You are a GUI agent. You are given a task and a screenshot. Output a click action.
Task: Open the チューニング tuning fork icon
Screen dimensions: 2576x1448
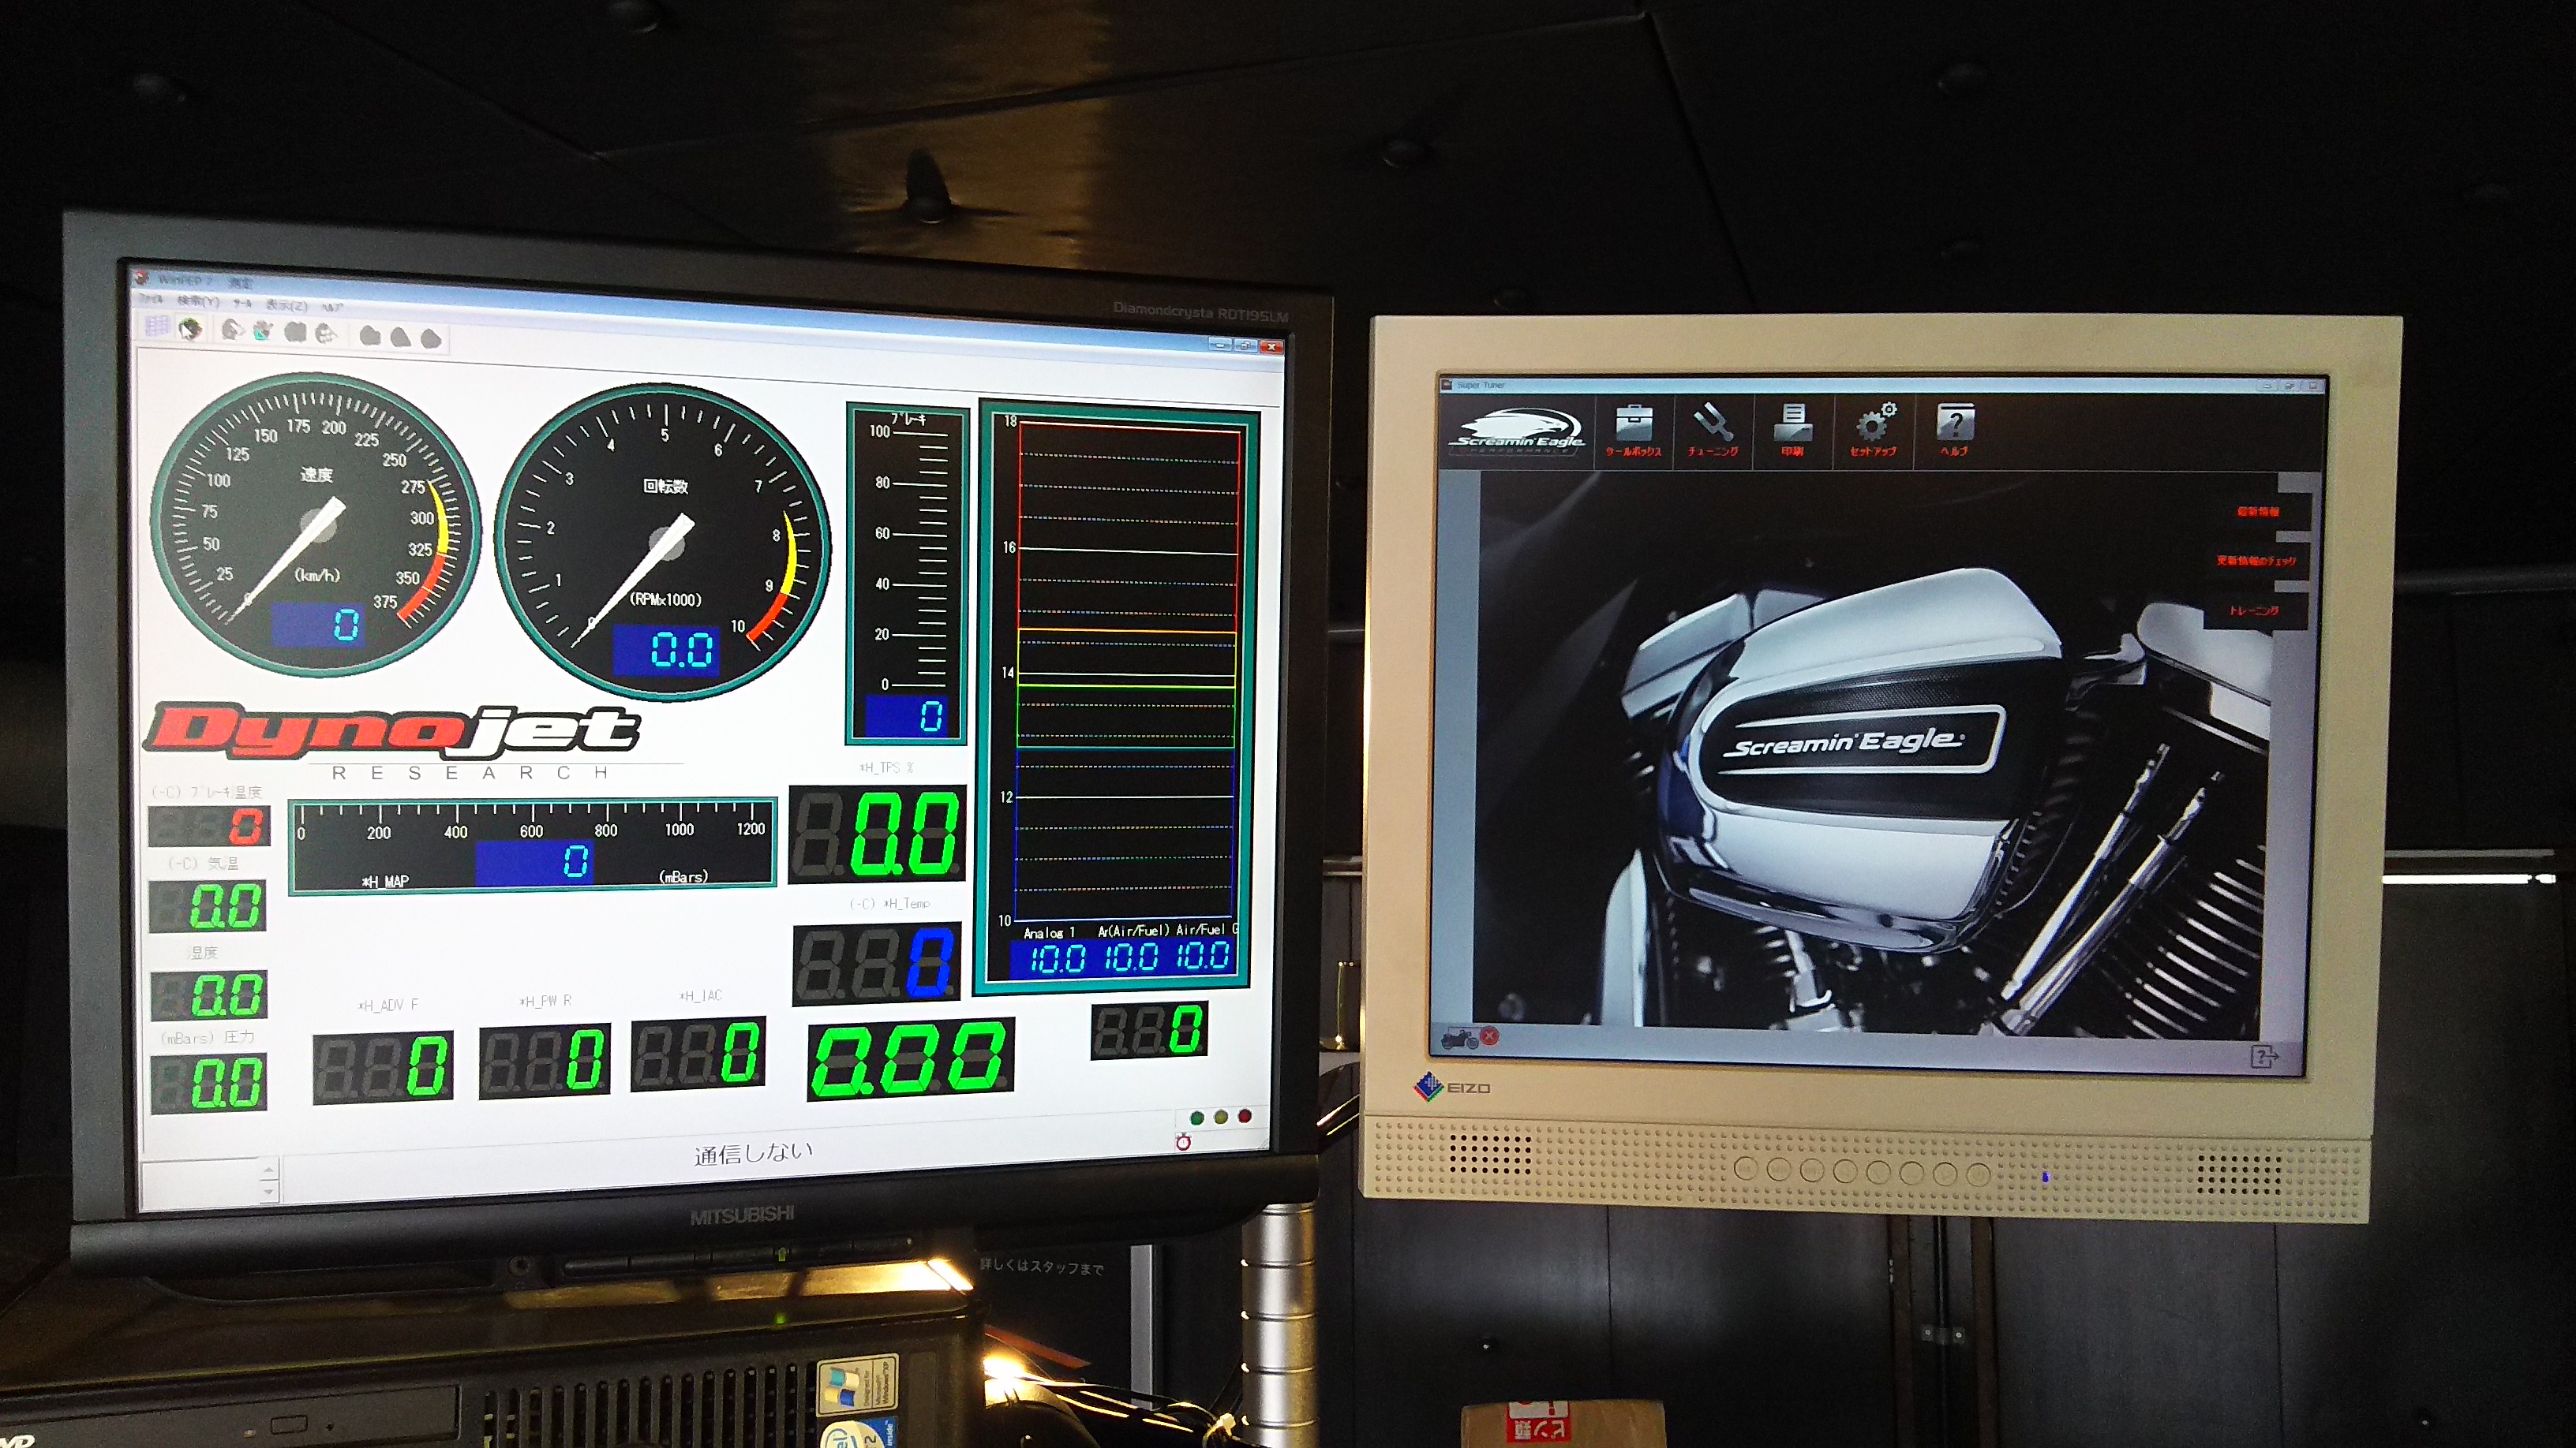[1712, 431]
